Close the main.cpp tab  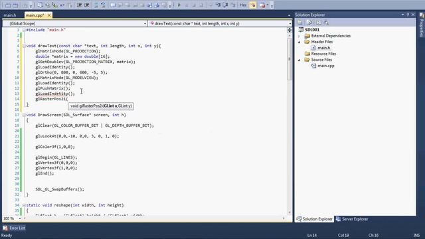click(x=49, y=15)
